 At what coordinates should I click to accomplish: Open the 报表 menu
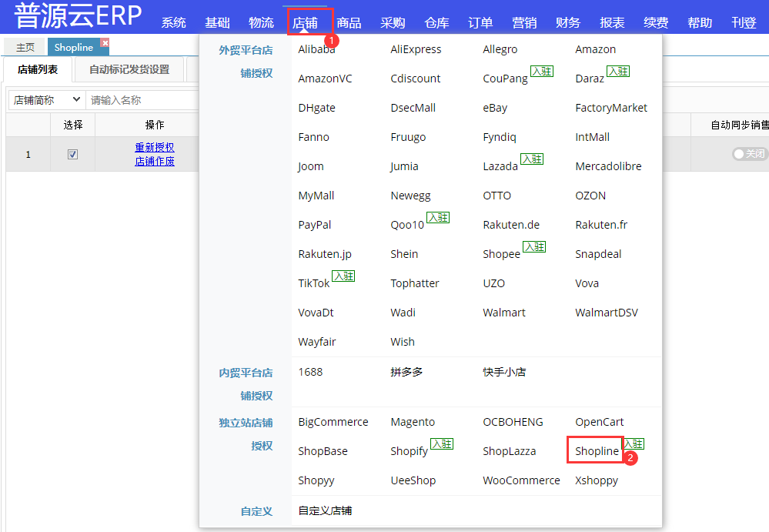point(612,22)
